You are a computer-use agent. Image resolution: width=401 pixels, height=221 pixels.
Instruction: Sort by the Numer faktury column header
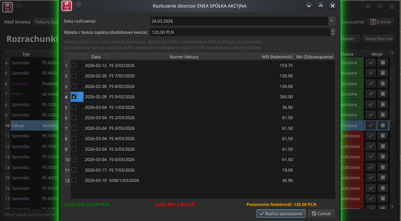tap(184, 57)
